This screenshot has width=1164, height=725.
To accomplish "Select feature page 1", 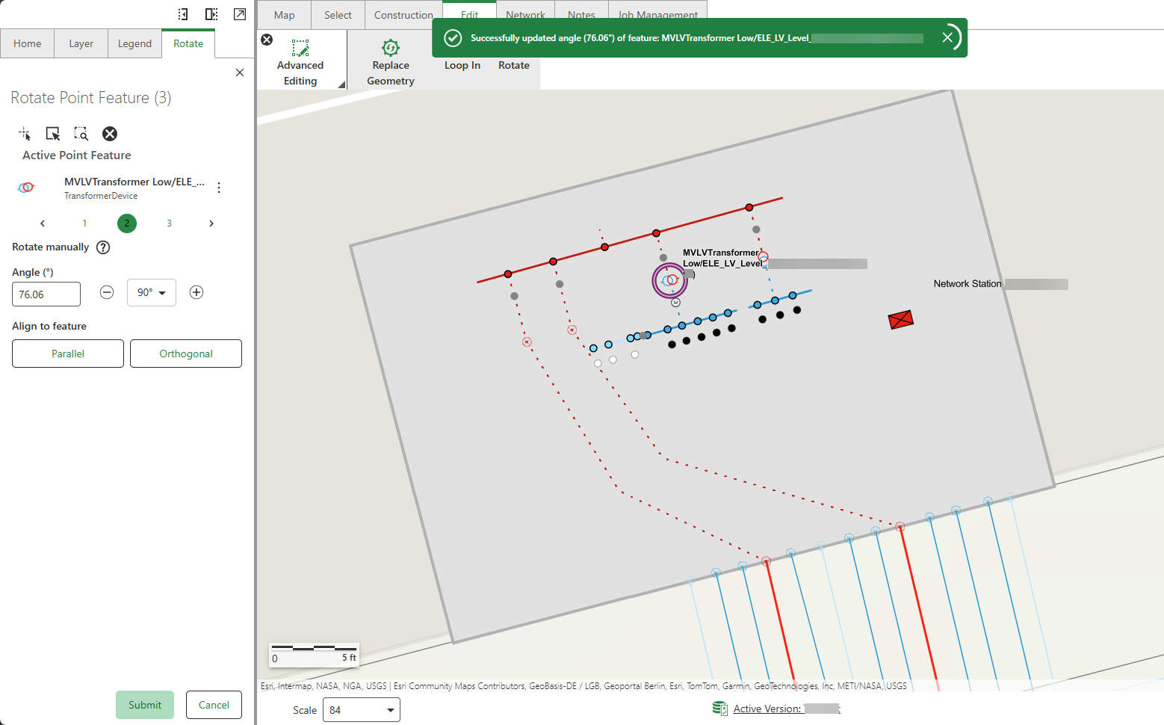I will point(85,223).
